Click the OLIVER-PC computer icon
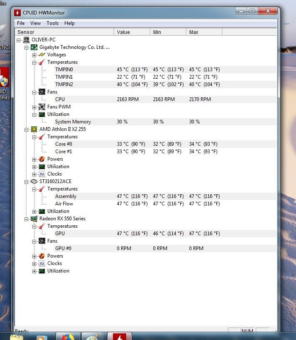 26,40
